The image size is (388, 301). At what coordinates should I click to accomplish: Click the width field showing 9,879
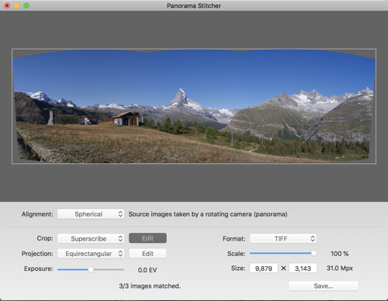click(264, 269)
